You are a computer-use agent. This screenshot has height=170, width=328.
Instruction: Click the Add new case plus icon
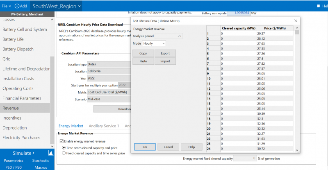pos(17,6)
